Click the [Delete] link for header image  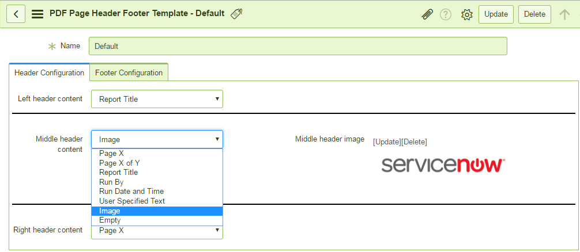click(x=415, y=142)
